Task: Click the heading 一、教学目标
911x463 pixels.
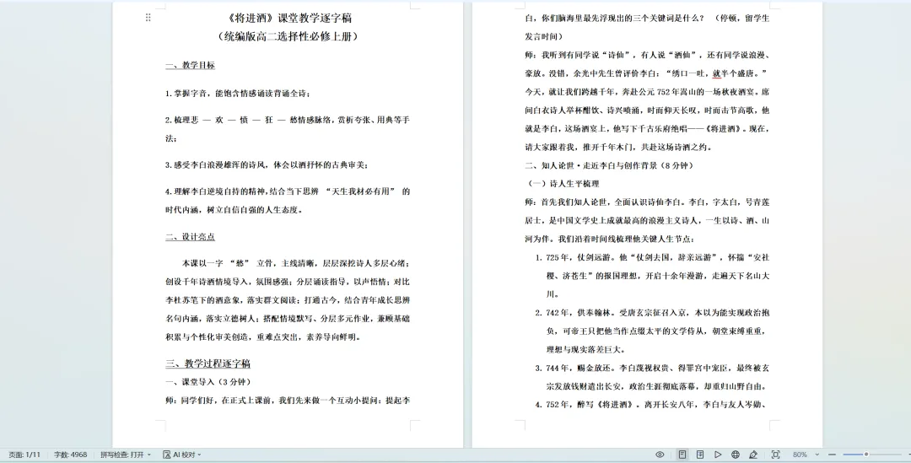Action: 190,65
